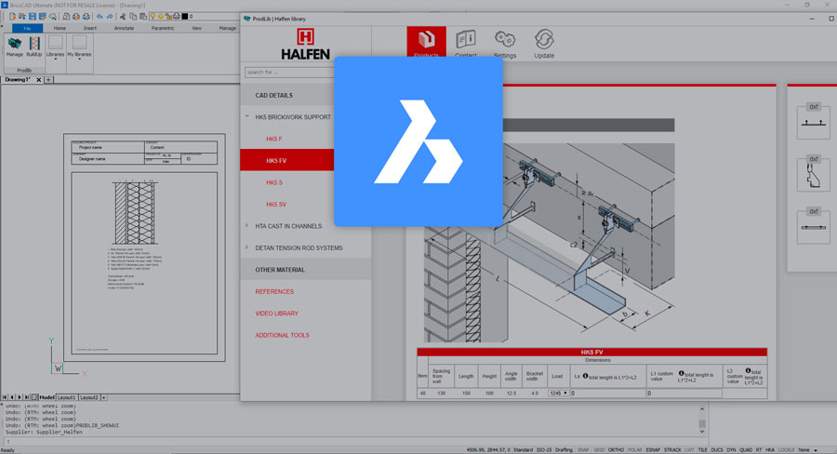Add a new drawing tab with plus
This screenshot has width=837, height=454.
pyautogui.click(x=48, y=80)
